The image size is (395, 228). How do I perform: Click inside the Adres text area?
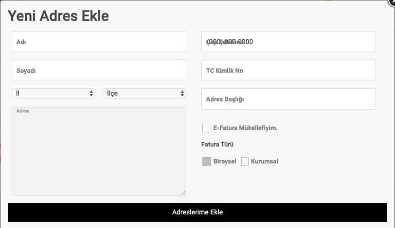[x=99, y=151]
